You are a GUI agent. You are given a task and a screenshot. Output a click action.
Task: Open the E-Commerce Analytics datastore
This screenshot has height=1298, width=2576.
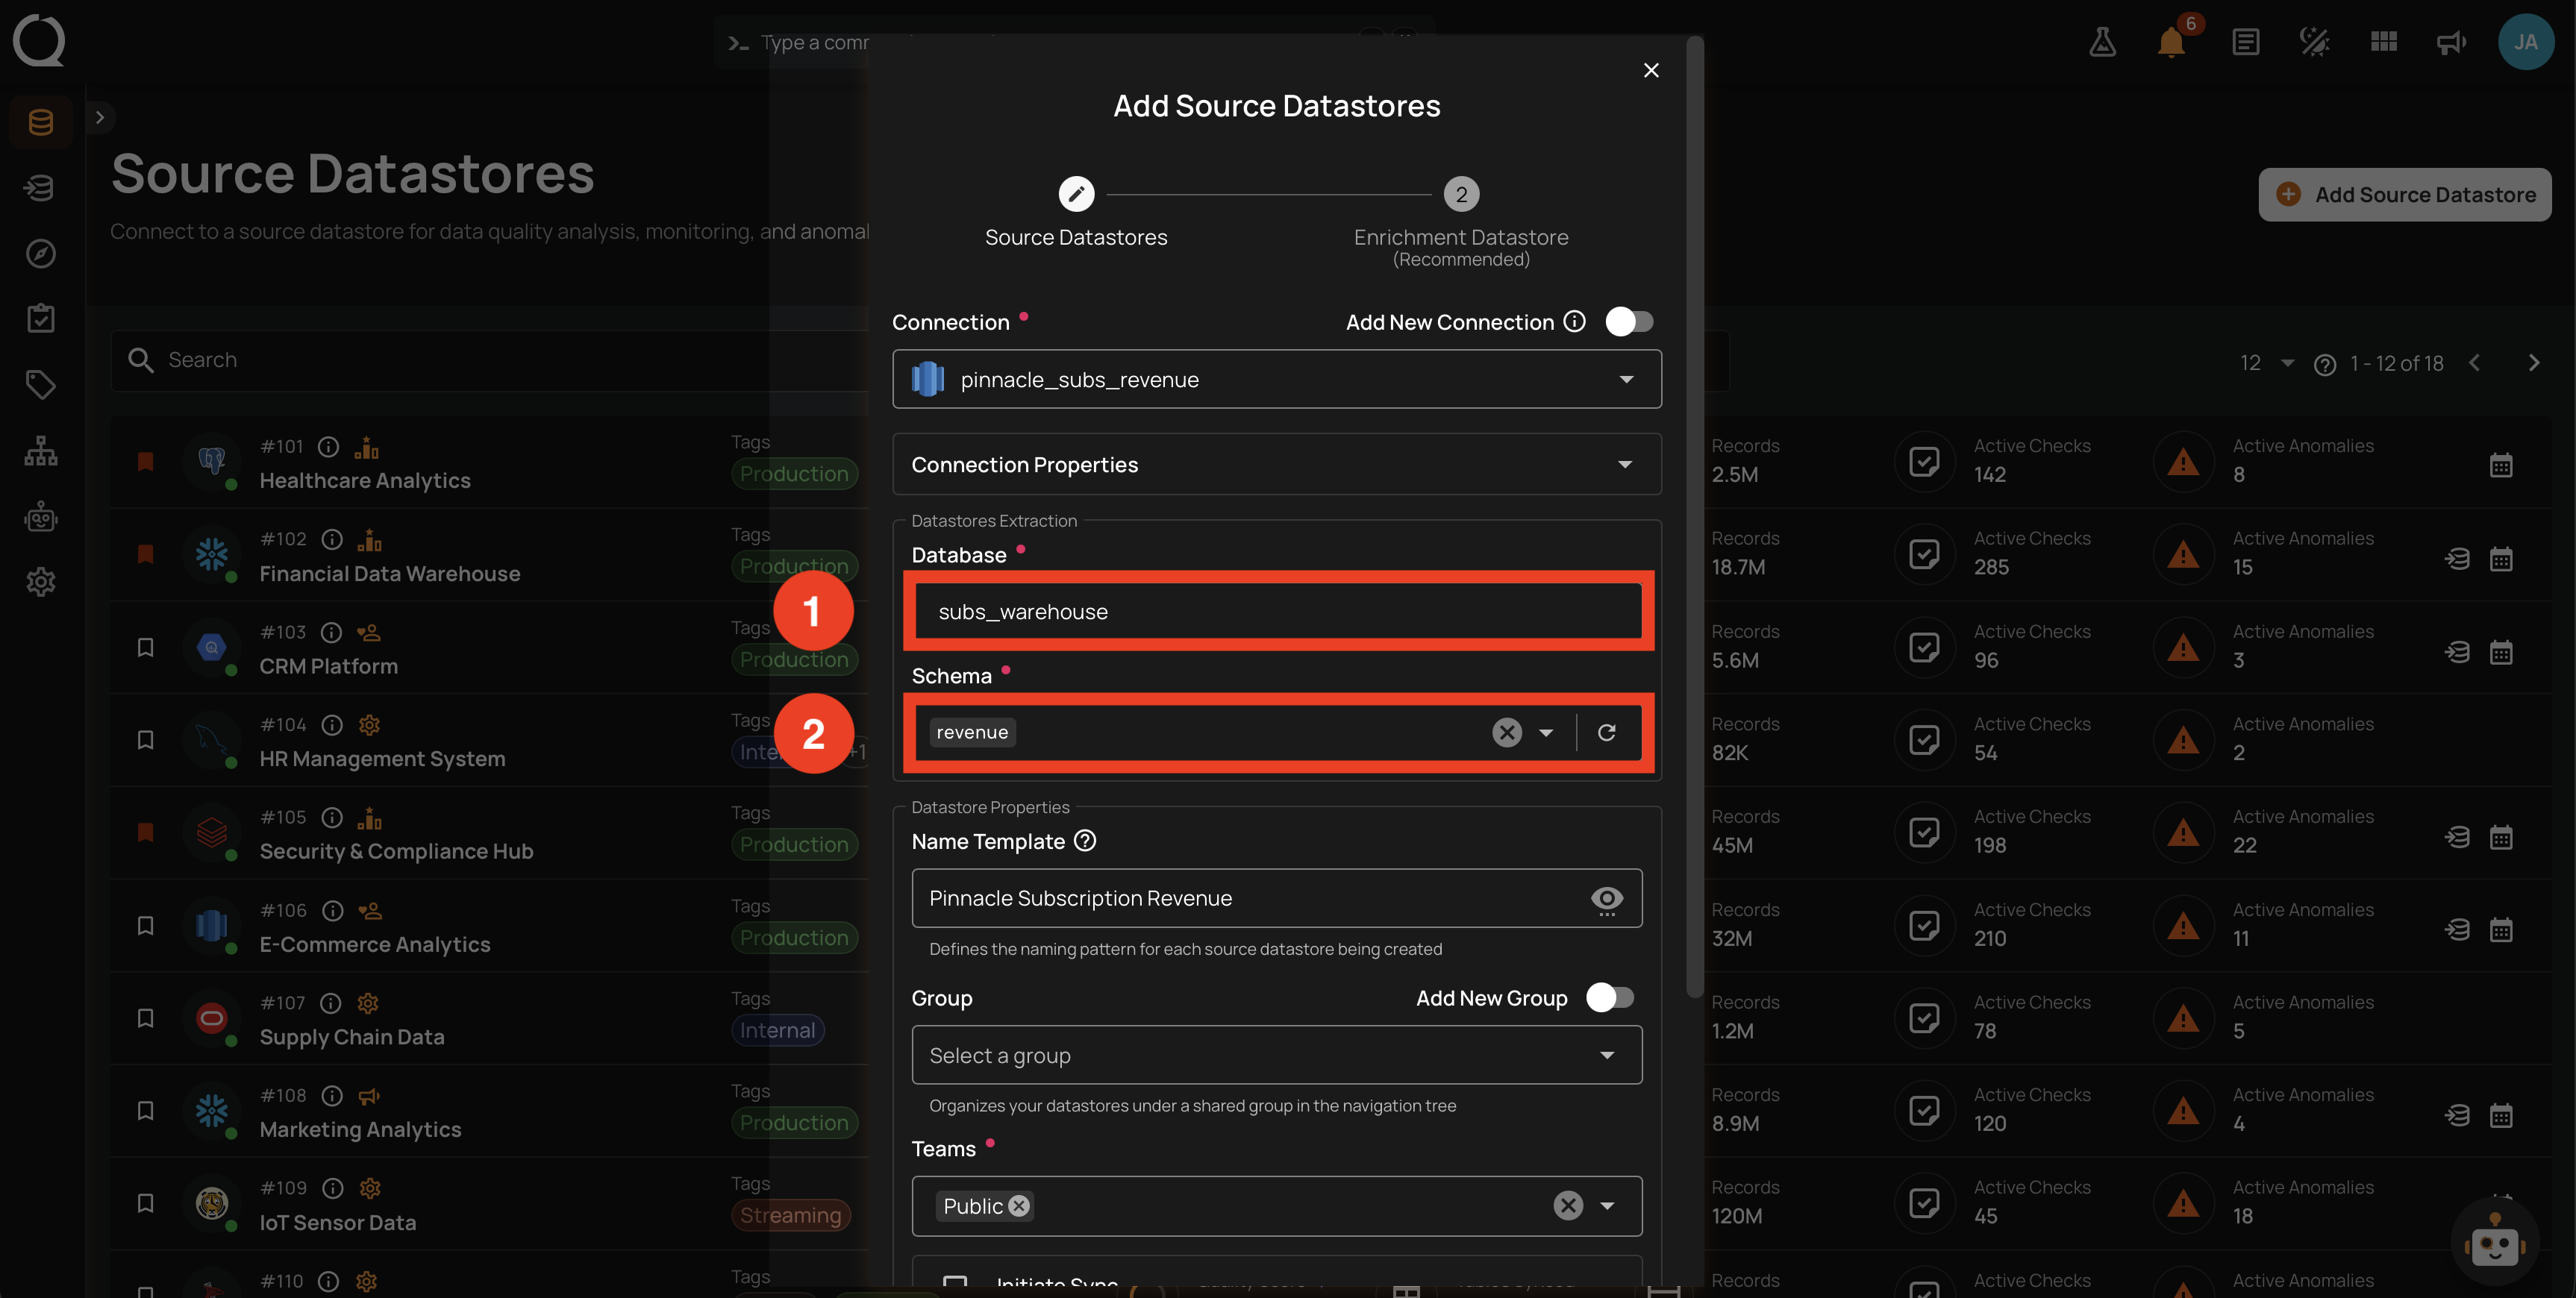(x=375, y=945)
